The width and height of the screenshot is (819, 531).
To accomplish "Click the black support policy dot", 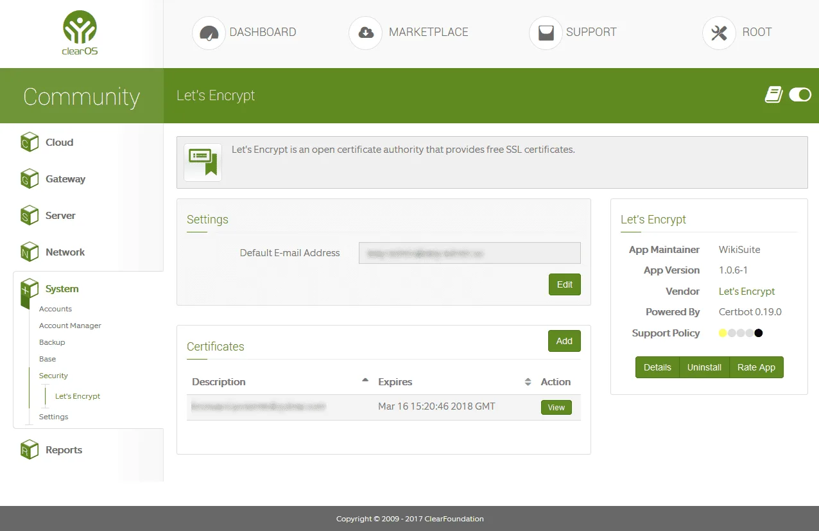I will point(759,333).
